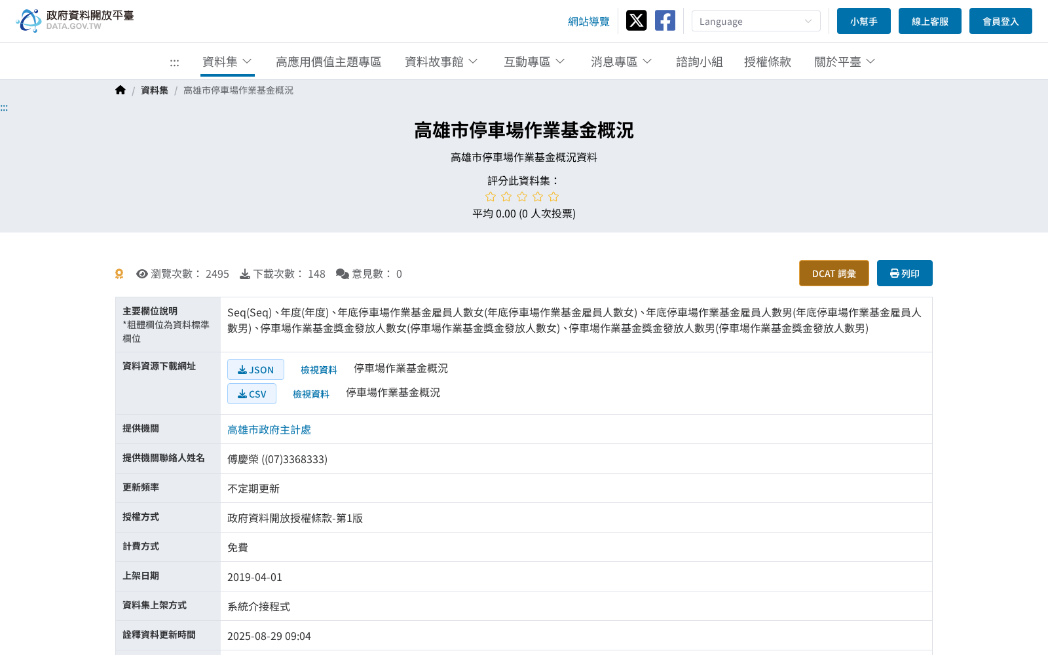Expand the 資料故事館 menu
The image size is (1048, 655).
click(x=441, y=62)
